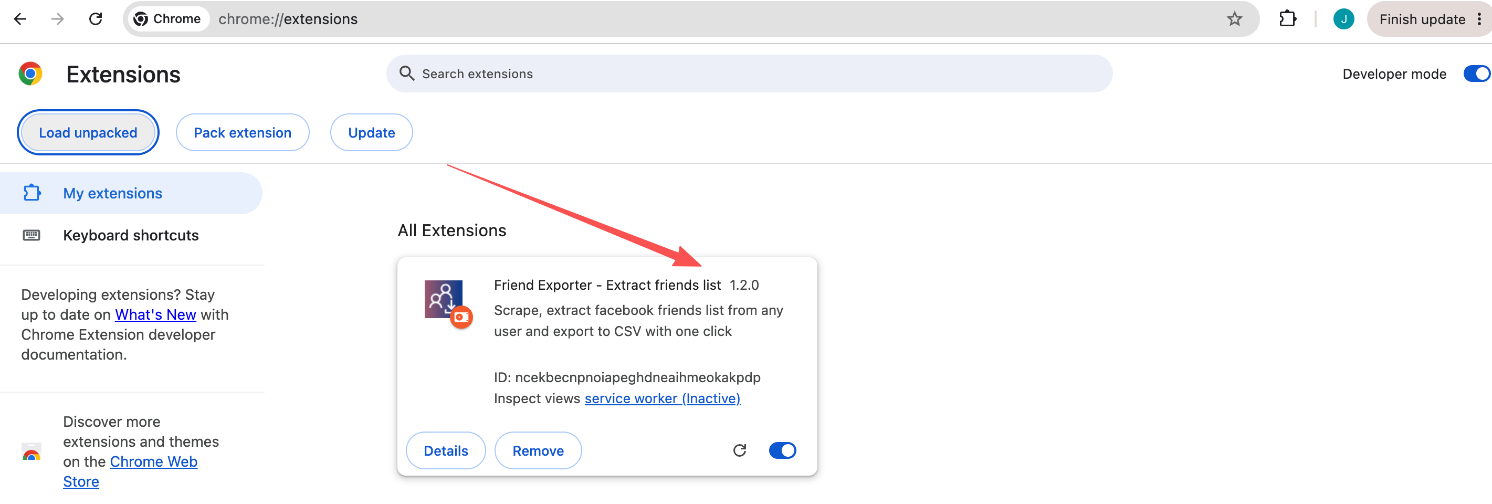Viewport: 1492px width, 504px height.
Task: Select My extensions in the sidebar
Action: click(x=131, y=193)
